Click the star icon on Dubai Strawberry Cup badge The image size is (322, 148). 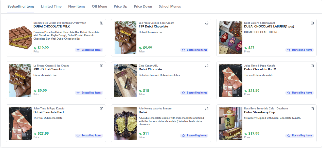288,135
